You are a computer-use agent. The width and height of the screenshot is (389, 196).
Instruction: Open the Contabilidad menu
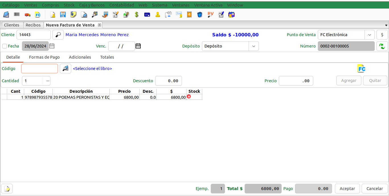pyautogui.click(x=122, y=5)
